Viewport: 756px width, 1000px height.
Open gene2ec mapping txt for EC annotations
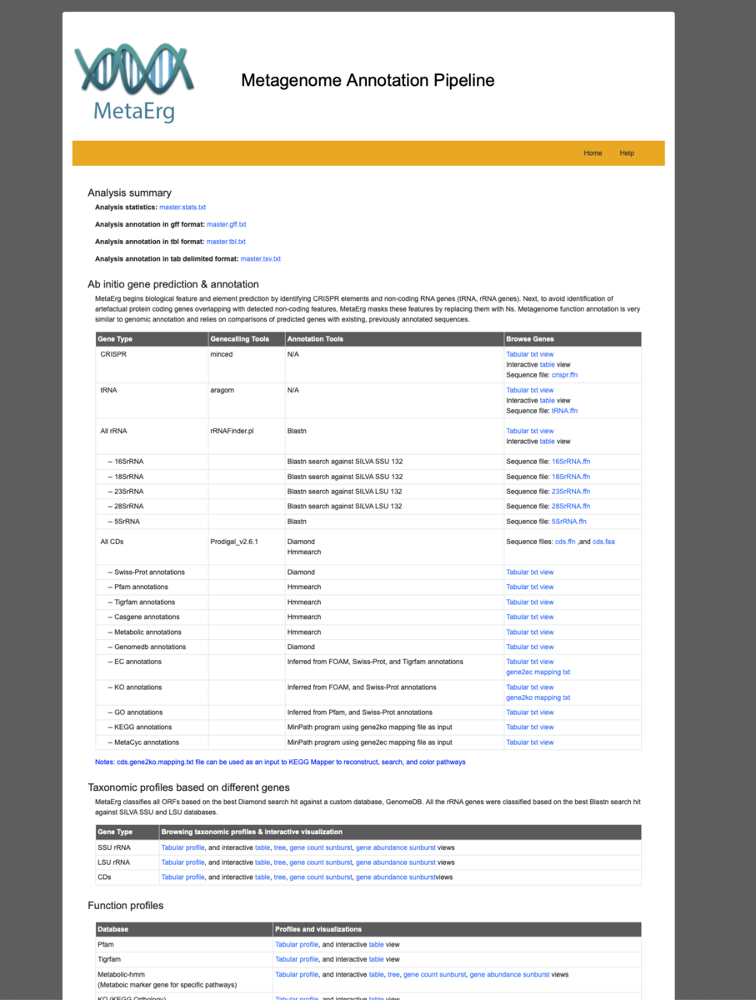click(538, 671)
